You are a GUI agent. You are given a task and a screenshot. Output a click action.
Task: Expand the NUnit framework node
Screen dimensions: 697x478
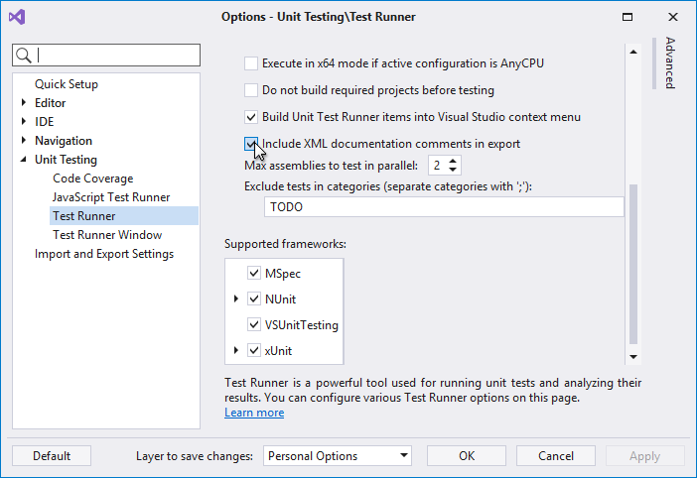pos(236,299)
